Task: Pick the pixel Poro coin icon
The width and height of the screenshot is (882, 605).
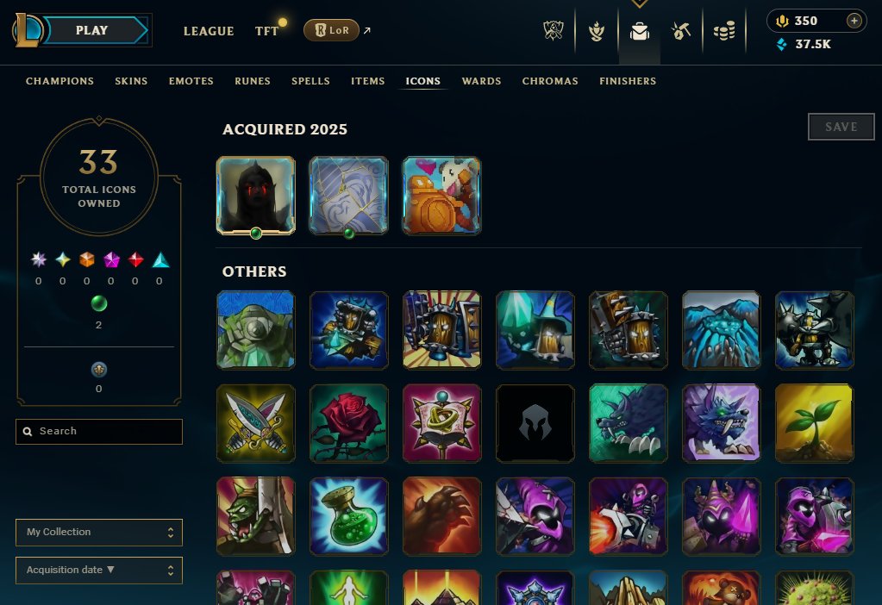Action: 441,195
